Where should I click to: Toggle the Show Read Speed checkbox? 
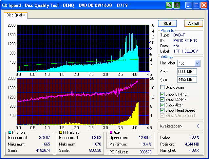tap(162, 110)
